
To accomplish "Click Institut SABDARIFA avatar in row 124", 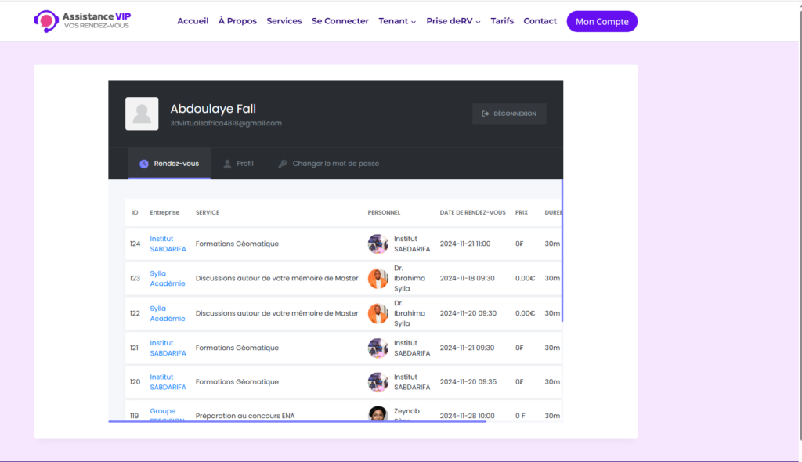I will coord(378,244).
